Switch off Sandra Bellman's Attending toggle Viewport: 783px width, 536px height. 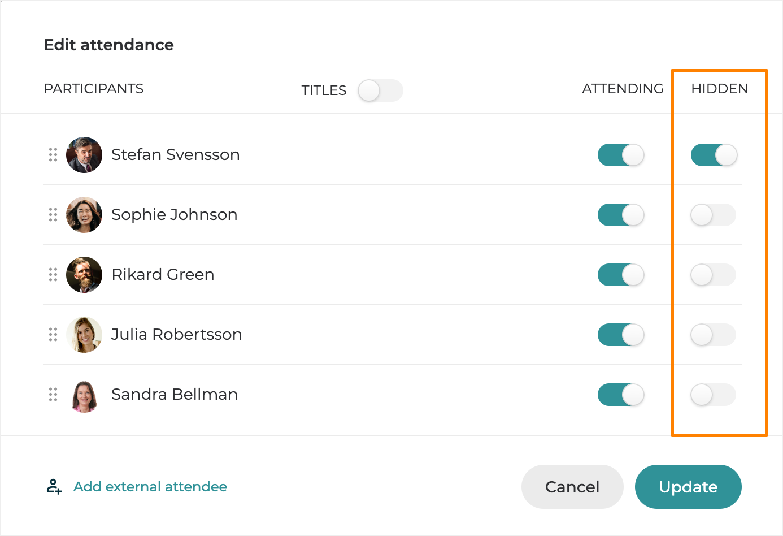pyautogui.click(x=621, y=395)
